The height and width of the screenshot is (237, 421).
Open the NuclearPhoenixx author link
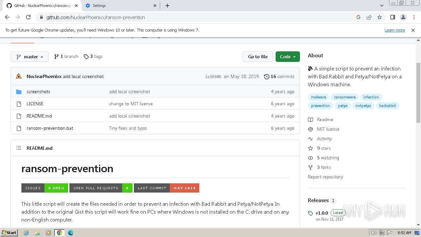(x=44, y=76)
